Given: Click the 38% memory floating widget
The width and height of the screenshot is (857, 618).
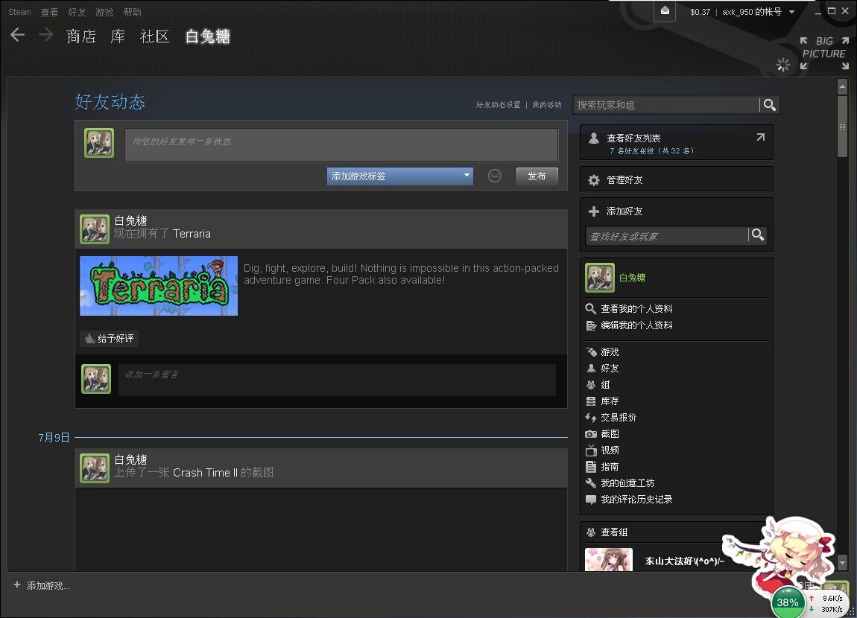Looking at the screenshot, I should [x=788, y=602].
